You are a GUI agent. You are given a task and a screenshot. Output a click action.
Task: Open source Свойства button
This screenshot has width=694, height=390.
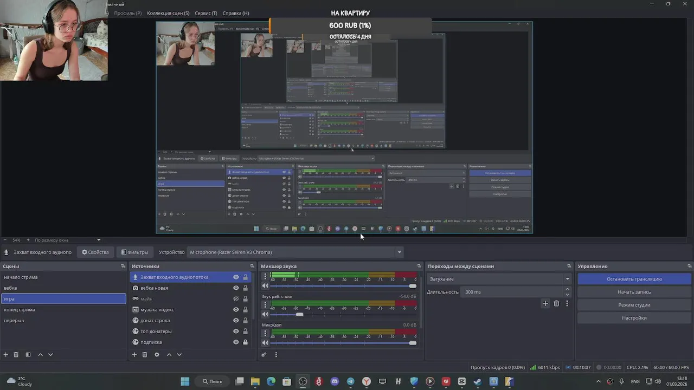[x=95, y=252]
